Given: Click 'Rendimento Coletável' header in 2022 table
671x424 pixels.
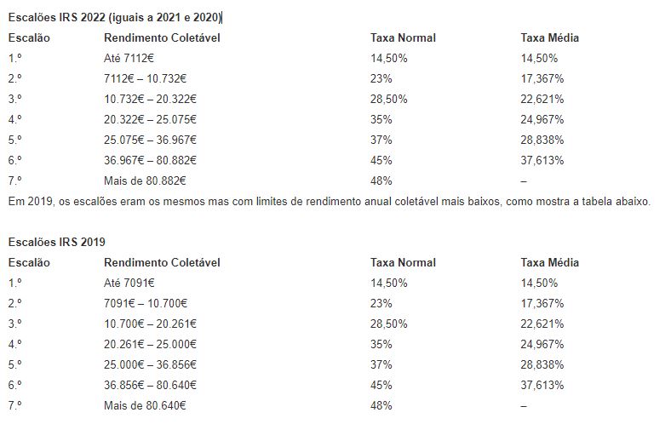Looking at the screenshot, I should 161,38.
